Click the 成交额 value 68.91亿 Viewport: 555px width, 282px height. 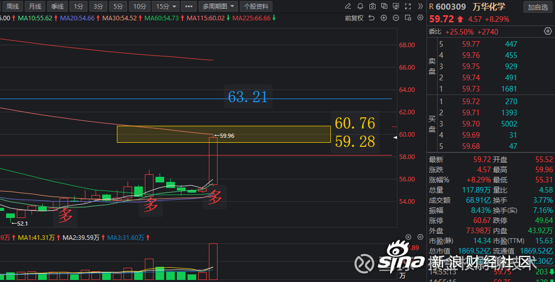click(x=479, y=200)
